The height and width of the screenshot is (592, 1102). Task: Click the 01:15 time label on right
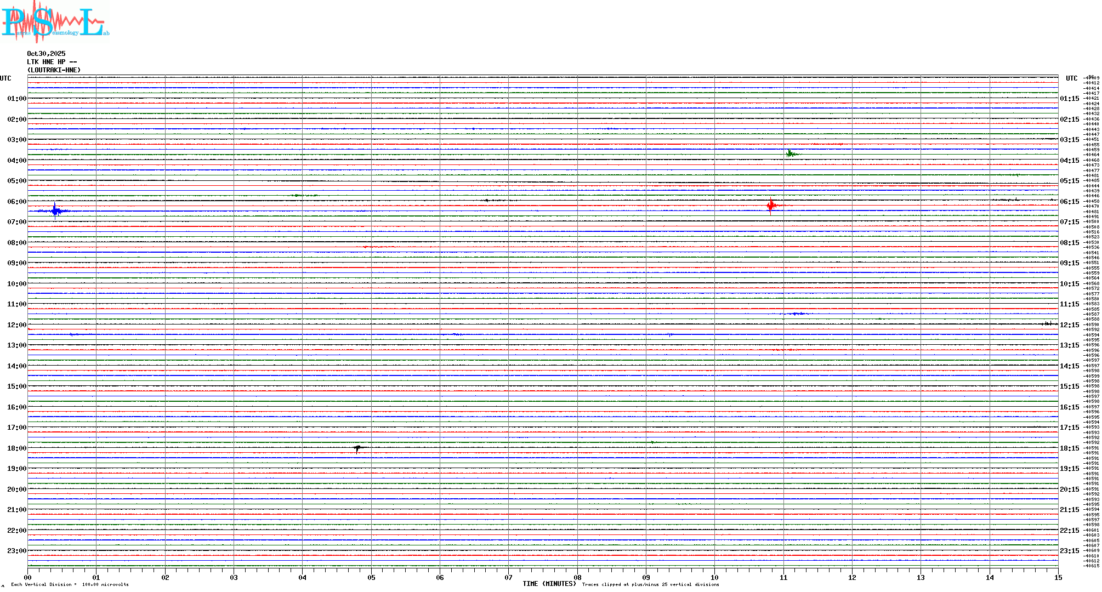1069,99
